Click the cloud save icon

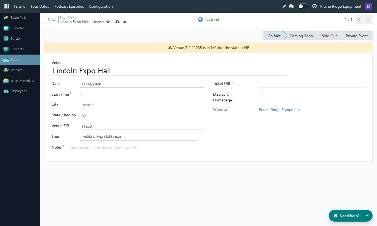click(x=117, y=22)
